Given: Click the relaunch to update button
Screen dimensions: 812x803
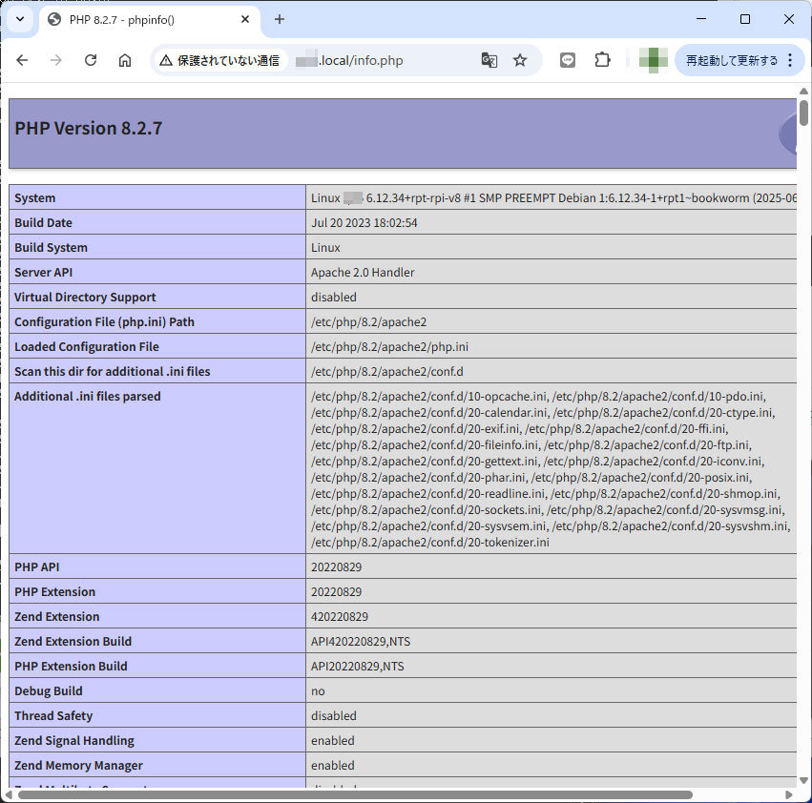Looking at the screenshot, I should [732, 61].
